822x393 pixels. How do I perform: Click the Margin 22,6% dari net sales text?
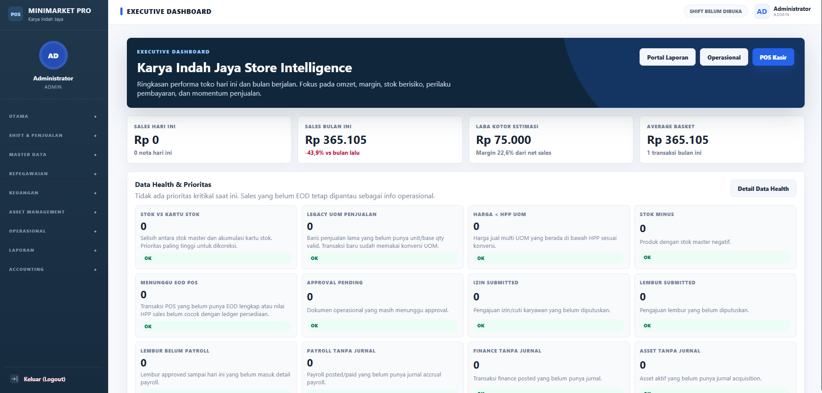click(x=514, y=153)
